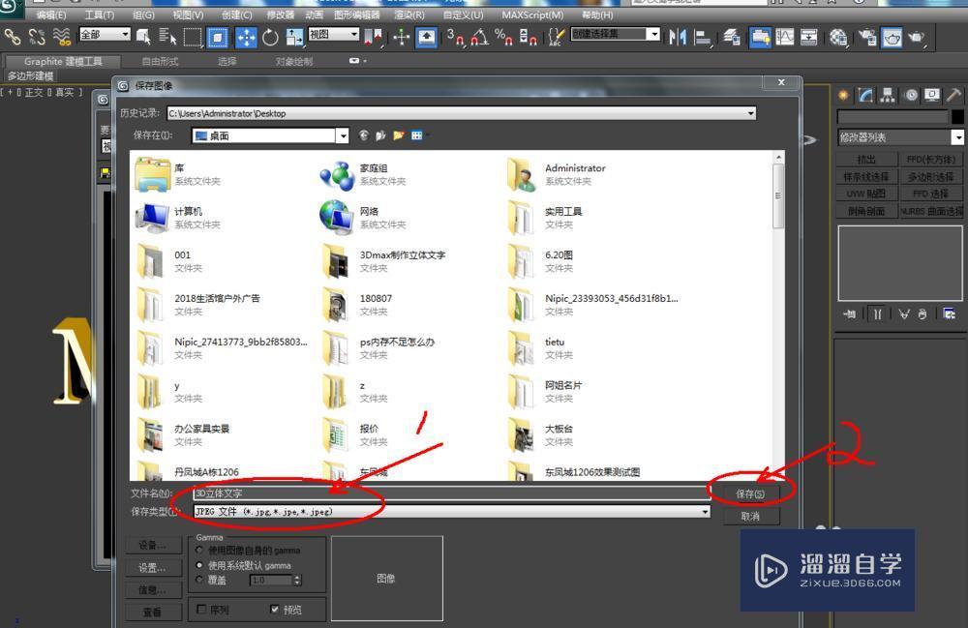This screenshot has width=968, height=628.
Task: Increase gamma value with the spinner
Action: [298, 578]
